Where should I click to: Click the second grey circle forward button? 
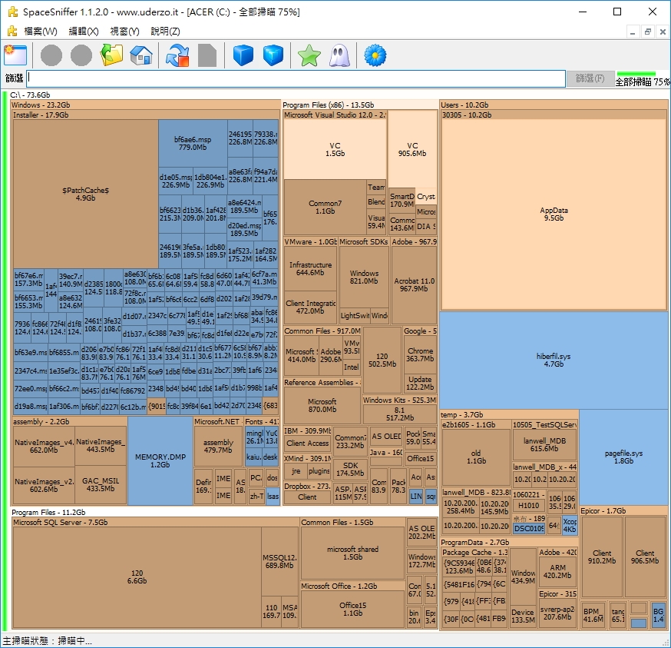point(81,55)
